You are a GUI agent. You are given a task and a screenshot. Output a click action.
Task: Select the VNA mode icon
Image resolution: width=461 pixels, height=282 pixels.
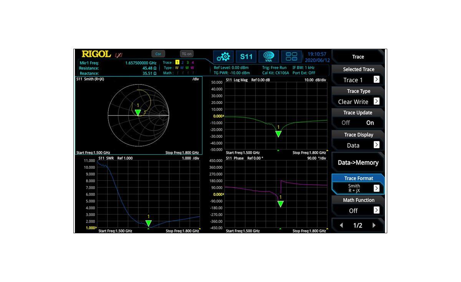(269, 56)
